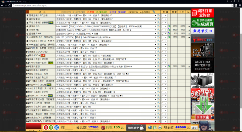Image resolution: width=242 pixels, height=132 pixels.
Task: Open quantity dropdown in RAM row 6
Action: point(164,34)
